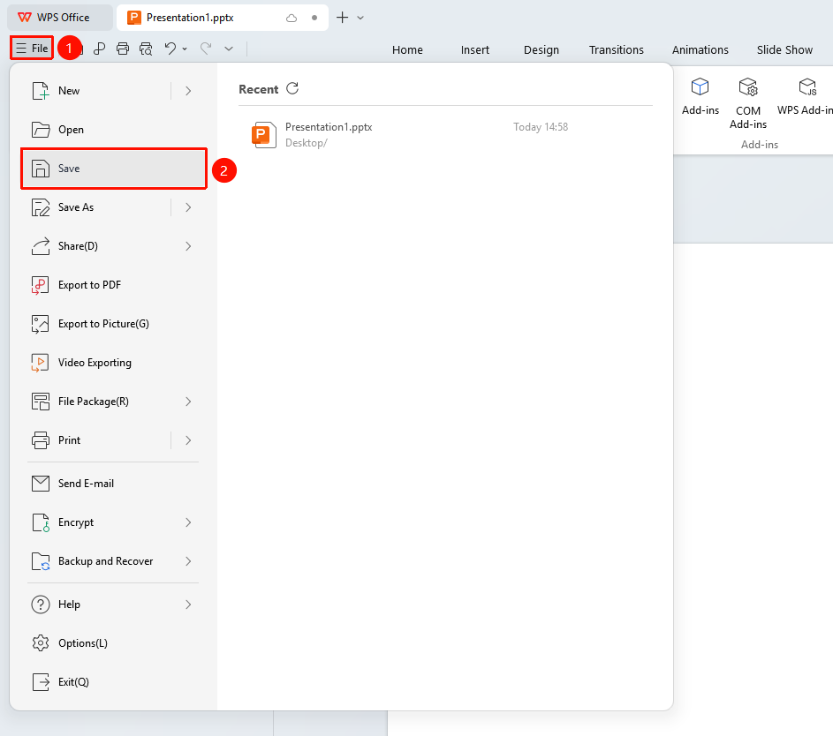
Task: Choose Export to PDF menu entry
Action: [x=113, y=285]
